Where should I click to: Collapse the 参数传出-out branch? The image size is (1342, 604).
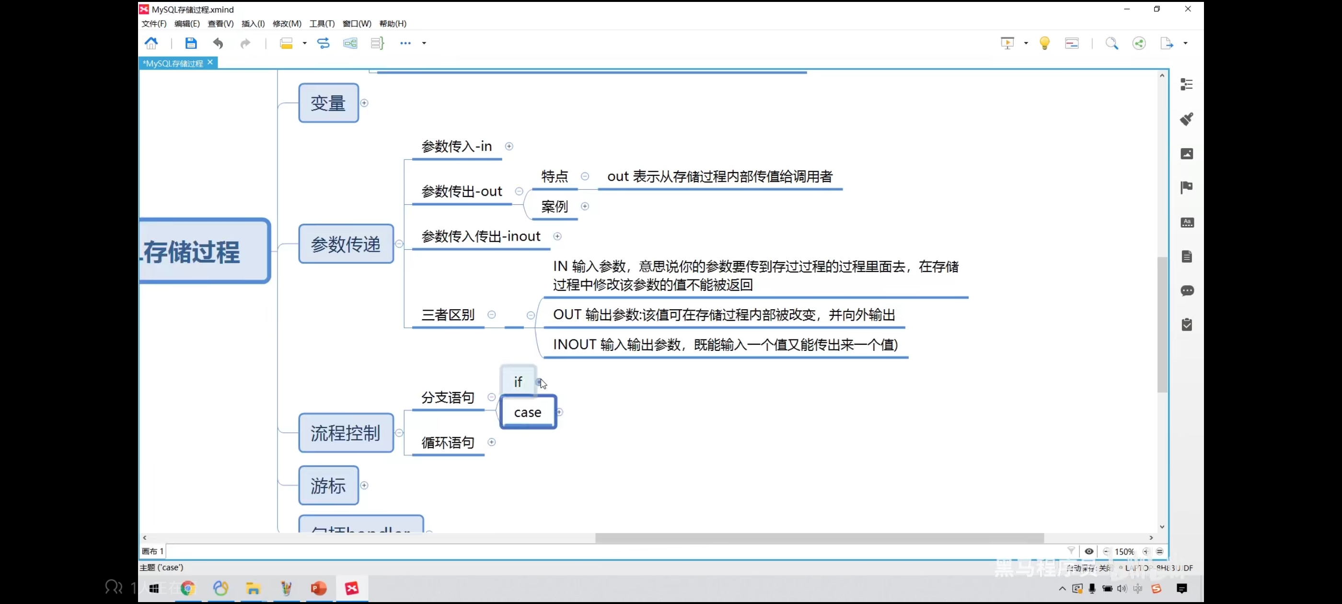519,191
